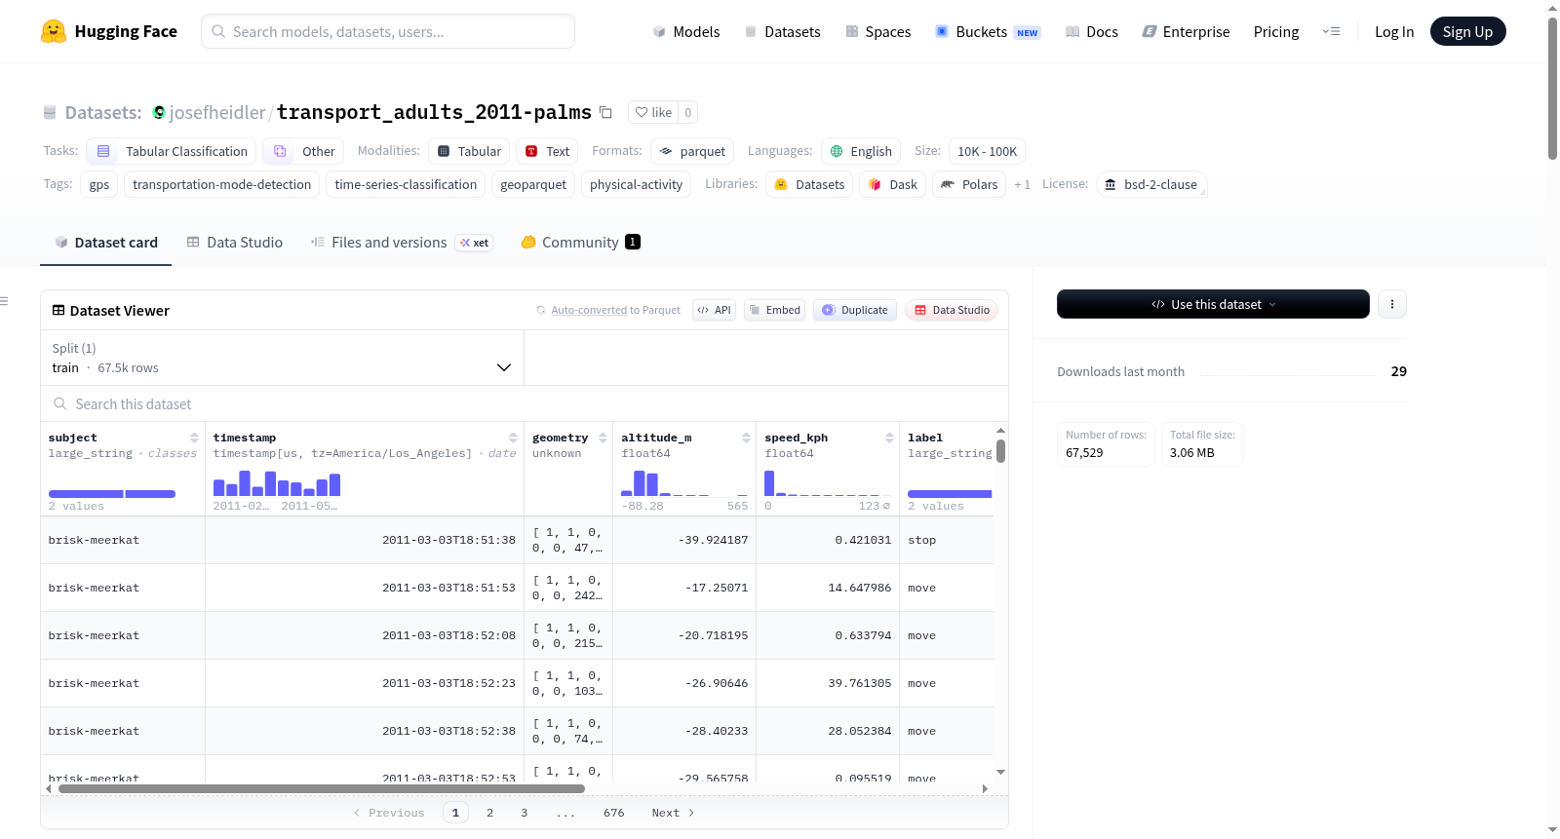
Task: Open Docs in the top navigation
Action: [x=1092, y=31]
